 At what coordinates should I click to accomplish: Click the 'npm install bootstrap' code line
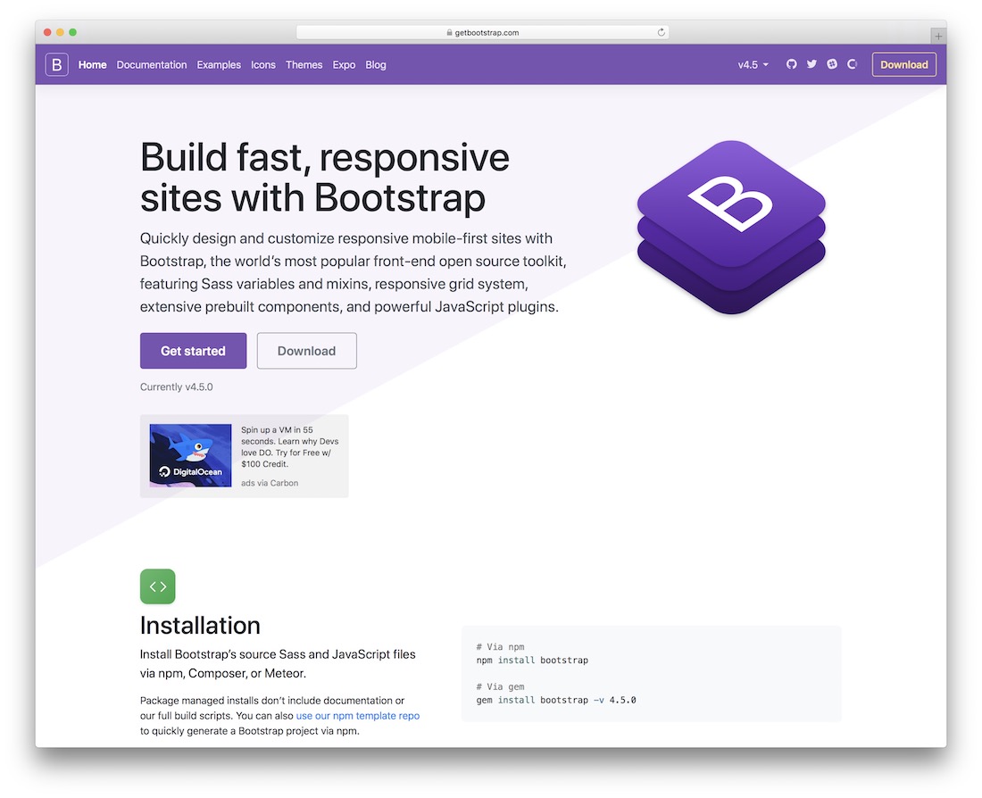[532, 661]
